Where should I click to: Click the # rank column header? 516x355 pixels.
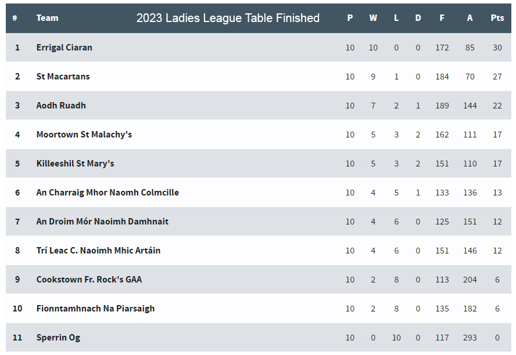pyautogui.click(x=15, y=18)
